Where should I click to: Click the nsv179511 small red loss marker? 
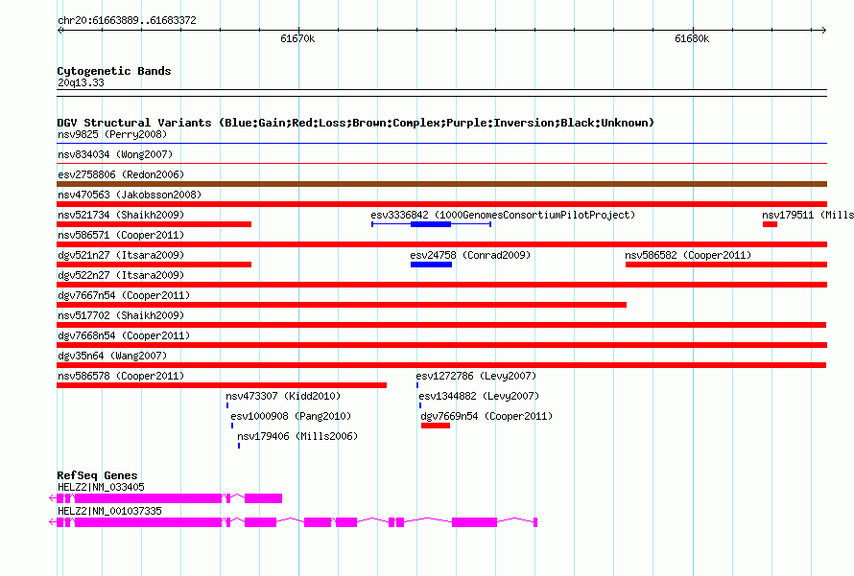(770, 224)
